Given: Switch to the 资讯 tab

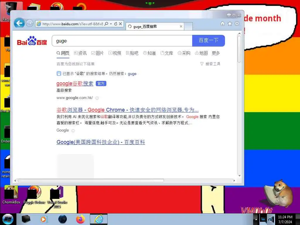Looking at the screenshot, I should coord(80,53).
